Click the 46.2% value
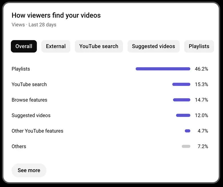Screen dimensions: 223x187 [x=201, y=69]
